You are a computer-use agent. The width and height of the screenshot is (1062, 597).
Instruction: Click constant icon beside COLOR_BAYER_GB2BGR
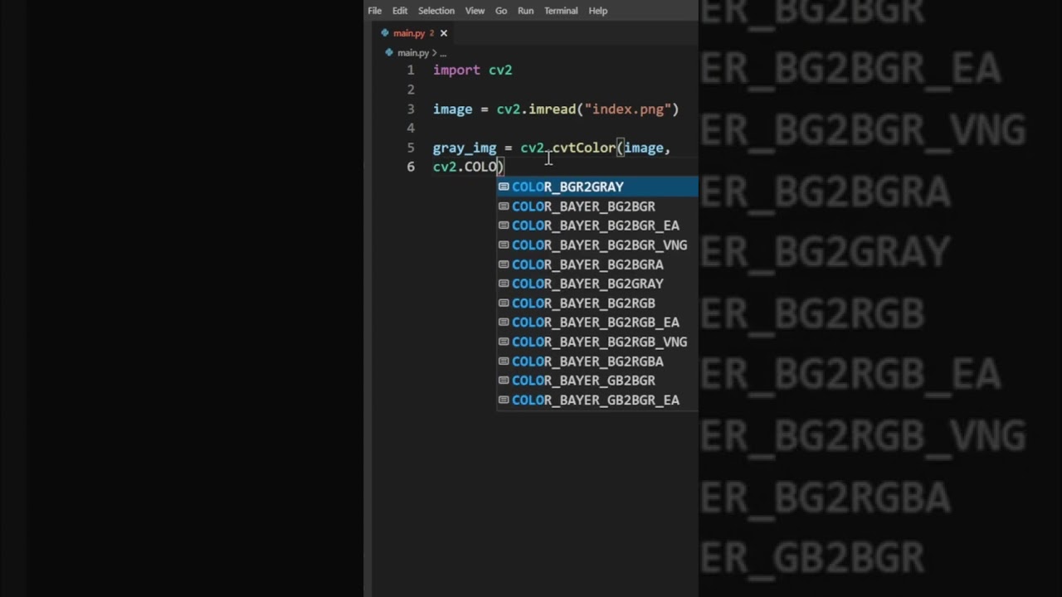pyautogui.click(x=504, y=381)
